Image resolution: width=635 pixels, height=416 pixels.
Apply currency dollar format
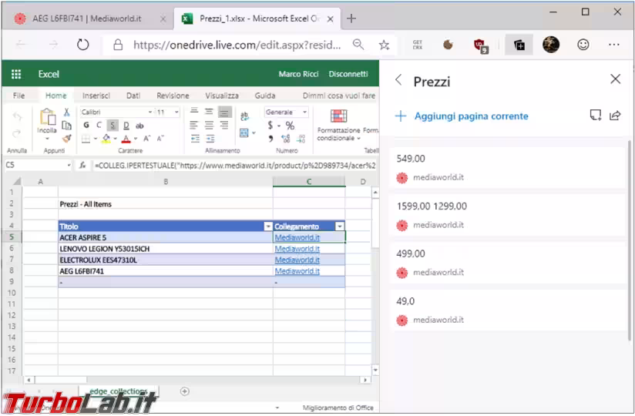point(270,126)
